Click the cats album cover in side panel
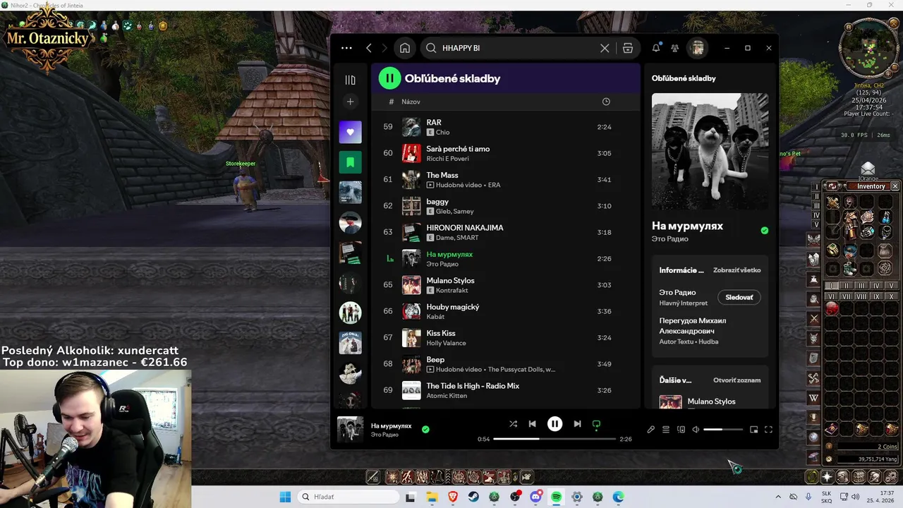Screen dimensions: 903x508 (710, 151)
